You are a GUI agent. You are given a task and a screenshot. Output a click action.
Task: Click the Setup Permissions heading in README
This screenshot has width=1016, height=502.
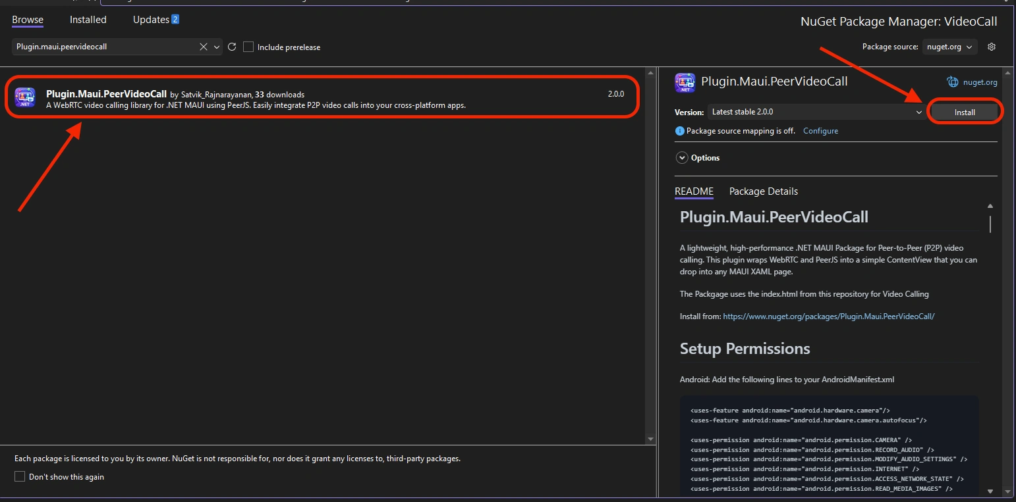(745, 349)
